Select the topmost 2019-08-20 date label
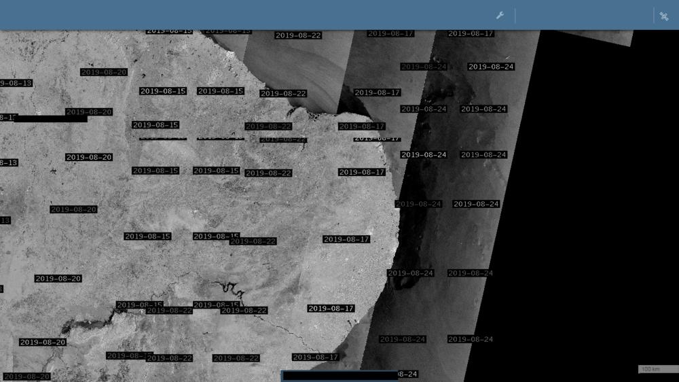The height and width of the screenshot is (382, 679). click(104, 72)
